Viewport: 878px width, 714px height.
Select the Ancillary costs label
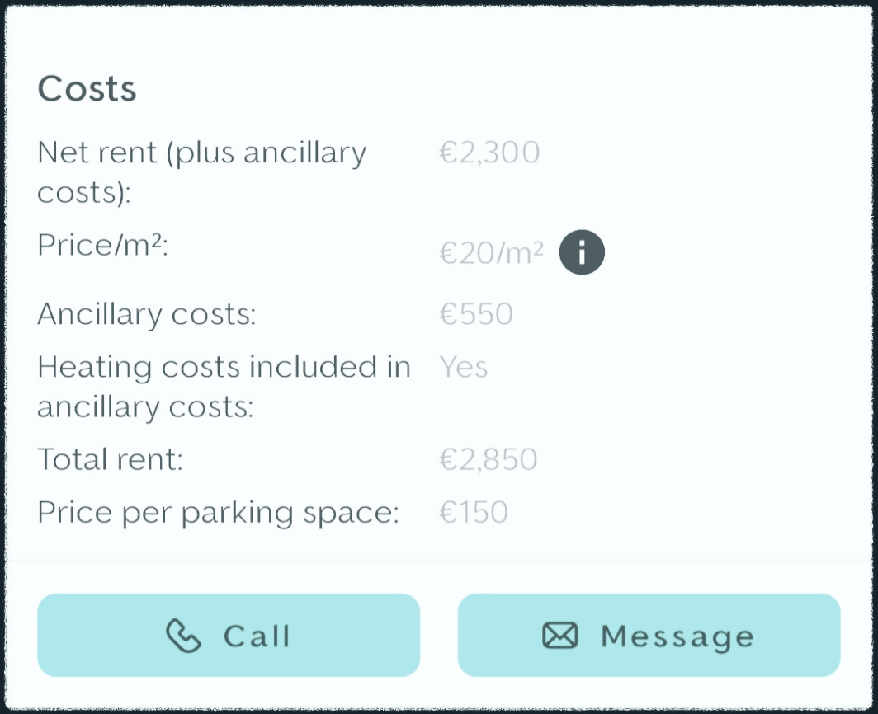[147, 314]
